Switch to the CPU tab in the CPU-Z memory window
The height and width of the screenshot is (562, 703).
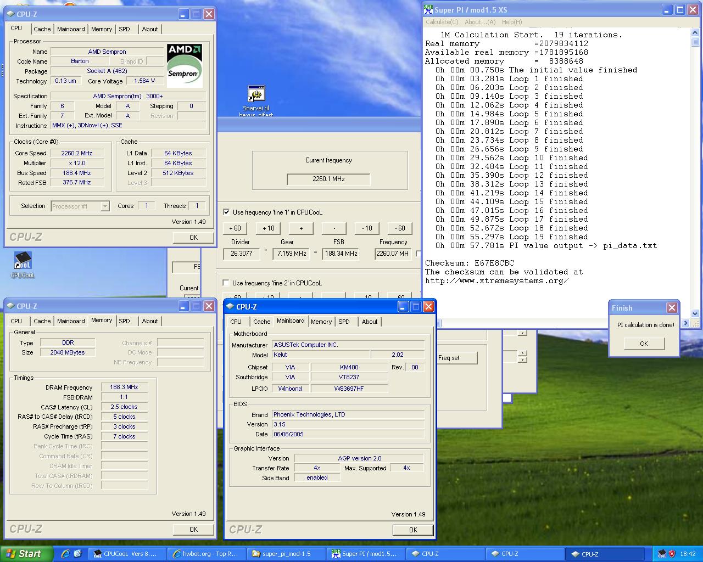pos(16,321)
